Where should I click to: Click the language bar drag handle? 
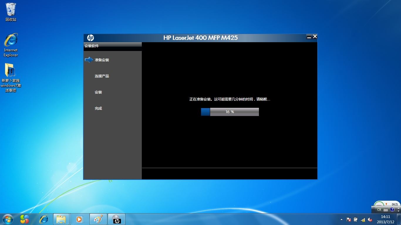pyautogui.click(x=373, y=209)
